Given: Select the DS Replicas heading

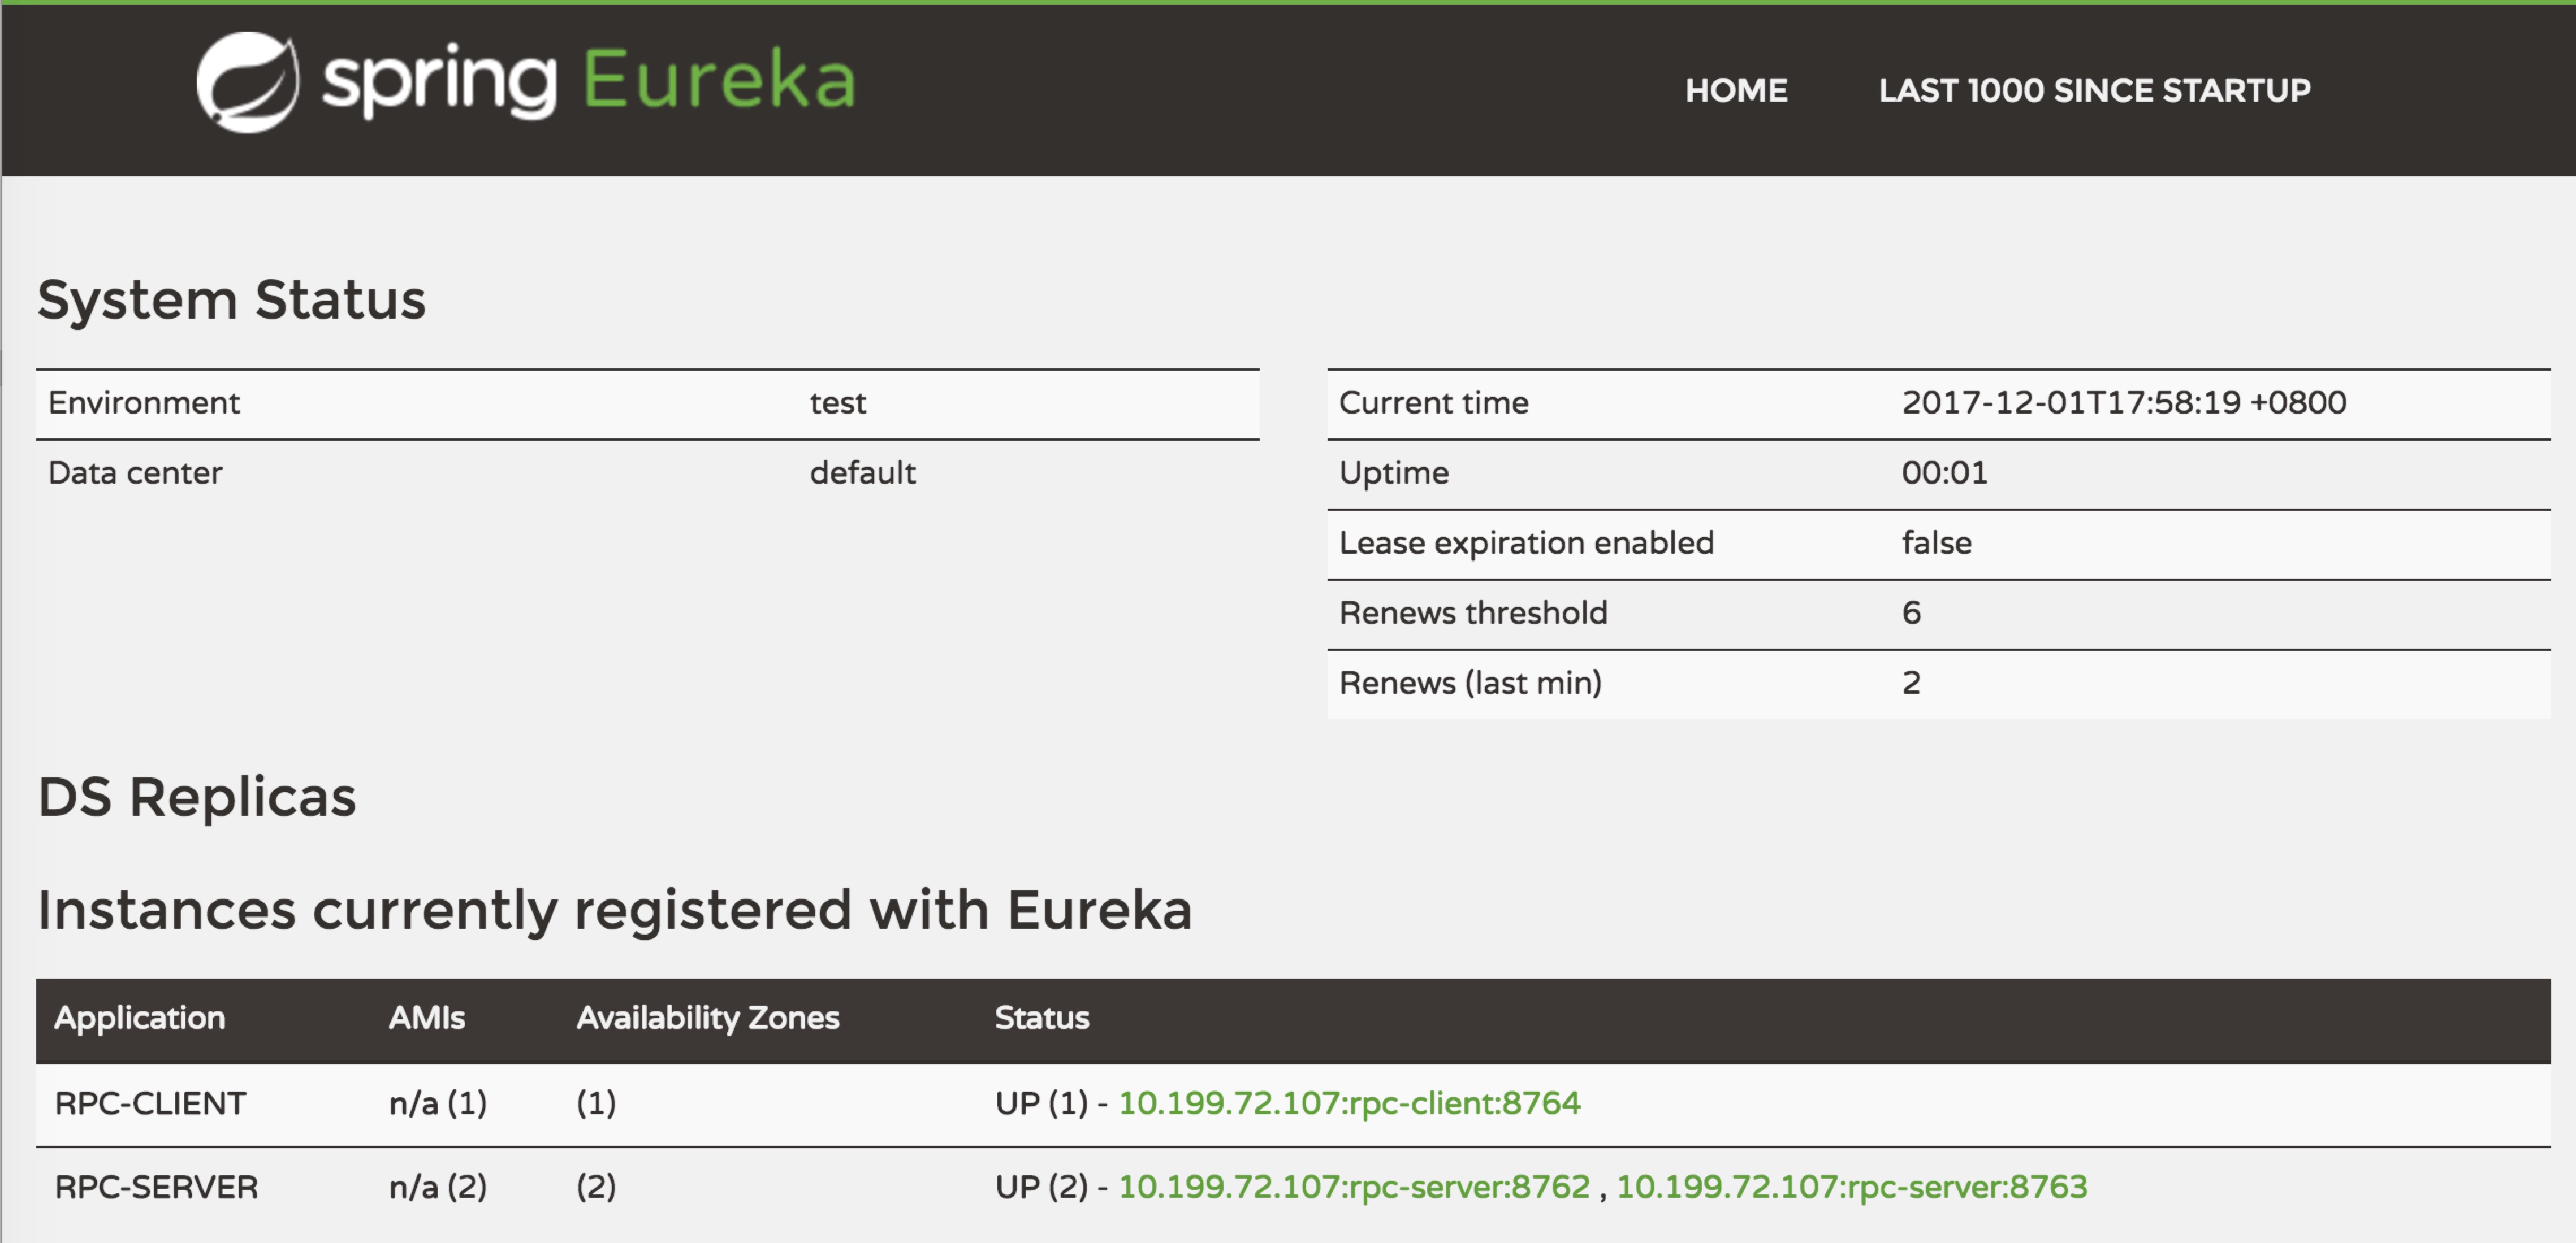Looking at the screenshot, I should pyautogui.click(x=197, y=797).
